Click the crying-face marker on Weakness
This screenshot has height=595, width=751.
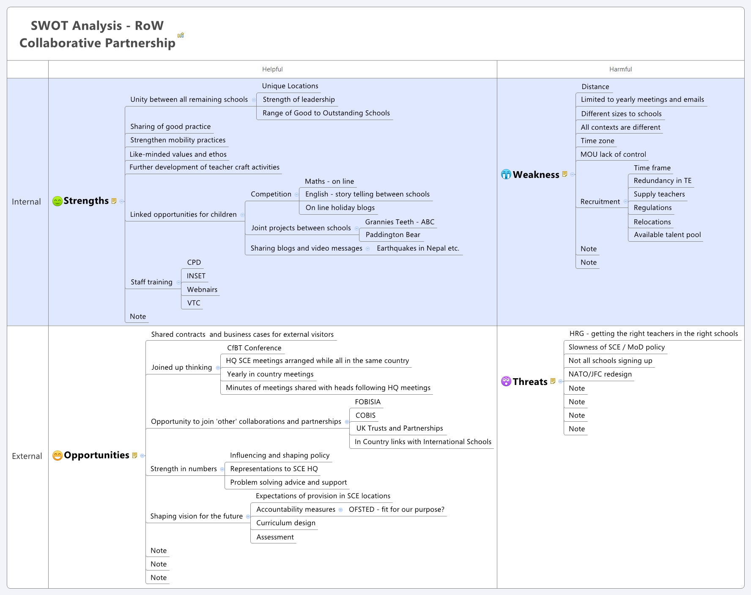(506, 174)
